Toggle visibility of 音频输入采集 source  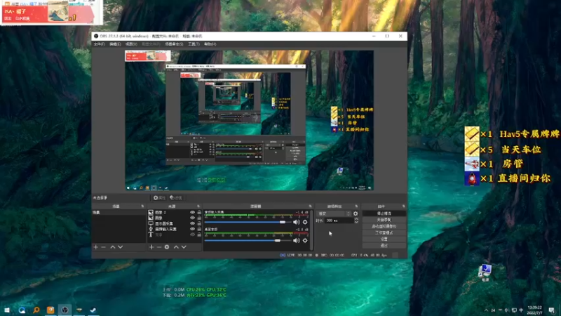coord(192,229)
